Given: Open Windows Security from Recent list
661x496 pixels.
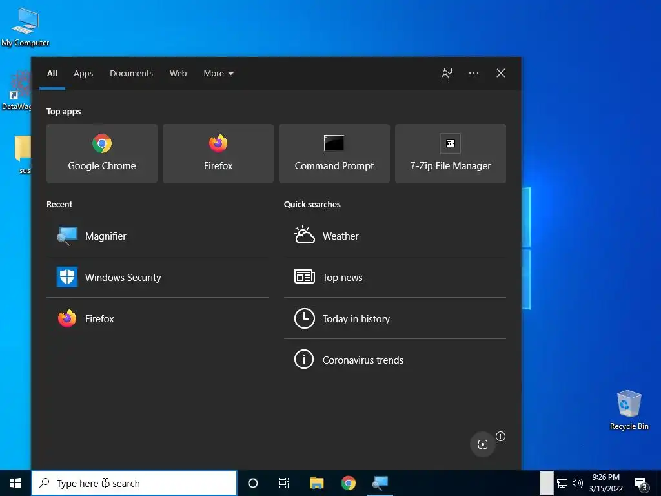Looking at the screenshot, I should tap(158, 277).
